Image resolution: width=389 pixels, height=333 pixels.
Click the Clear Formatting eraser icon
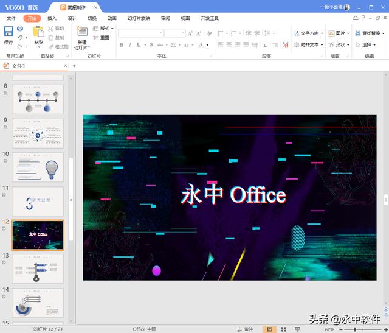click(x=209, y=33)
